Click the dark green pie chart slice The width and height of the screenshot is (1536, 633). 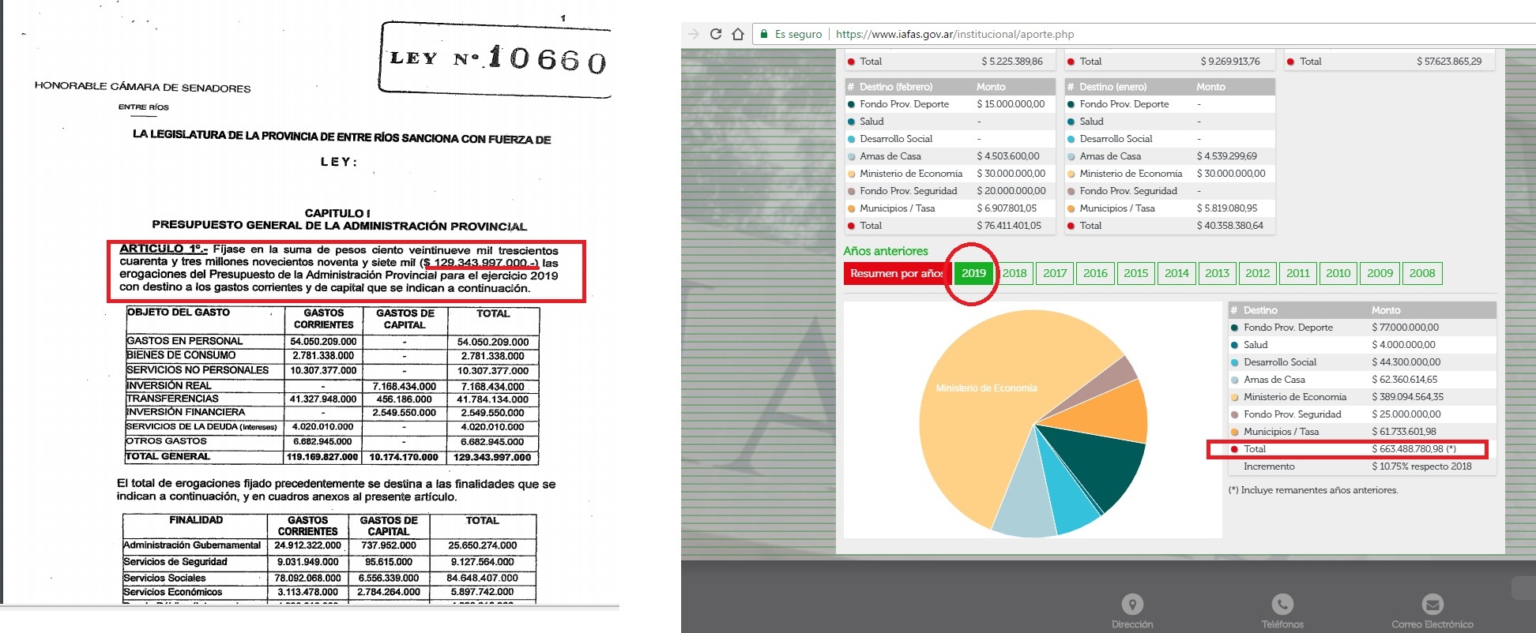coord(1098,466)
